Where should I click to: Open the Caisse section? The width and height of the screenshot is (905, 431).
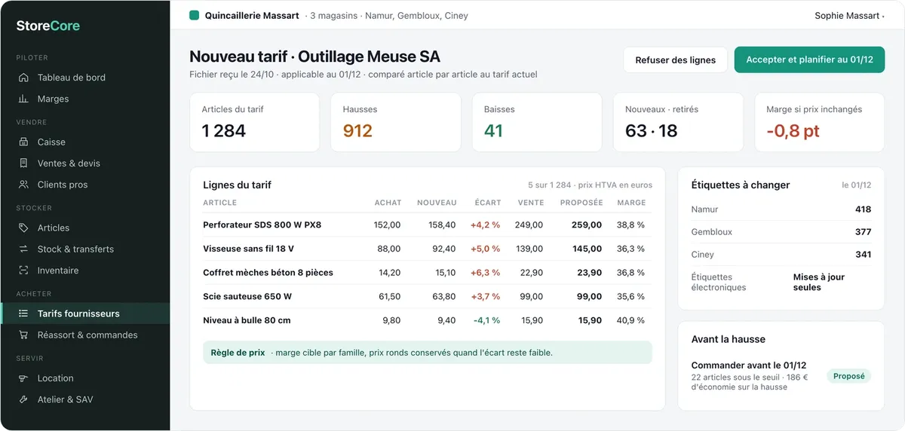click(84, 142)
